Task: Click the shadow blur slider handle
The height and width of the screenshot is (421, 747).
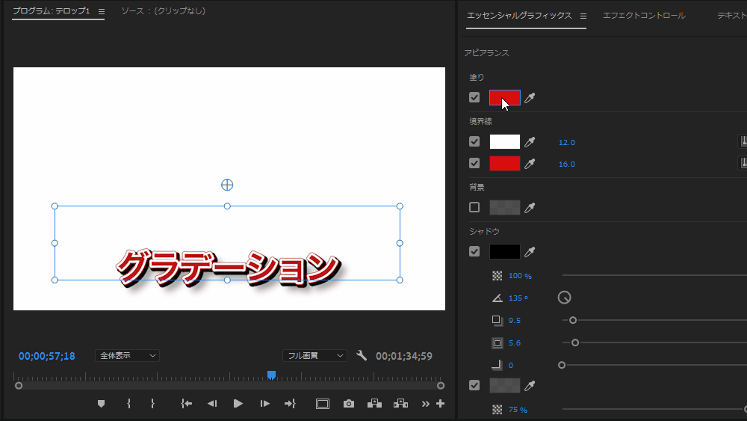Action: click(562, 365)
